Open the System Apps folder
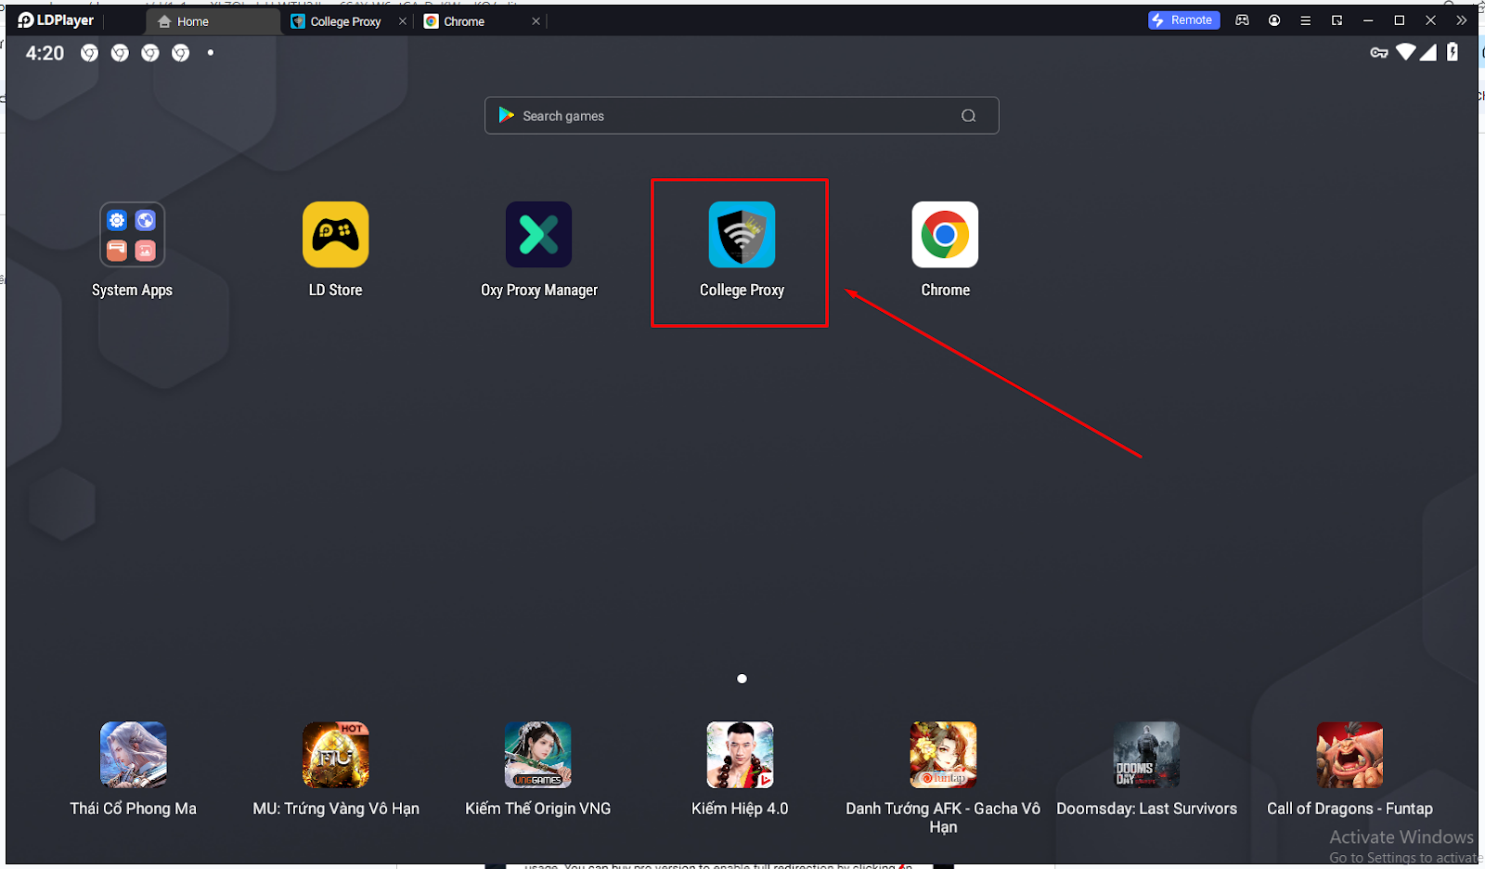Viewport: 1485px width, 869px height. 132,235
